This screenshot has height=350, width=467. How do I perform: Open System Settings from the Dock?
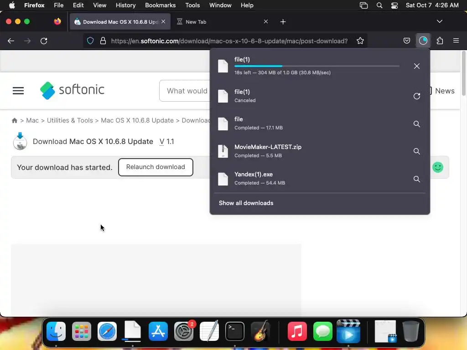[183, 331]
